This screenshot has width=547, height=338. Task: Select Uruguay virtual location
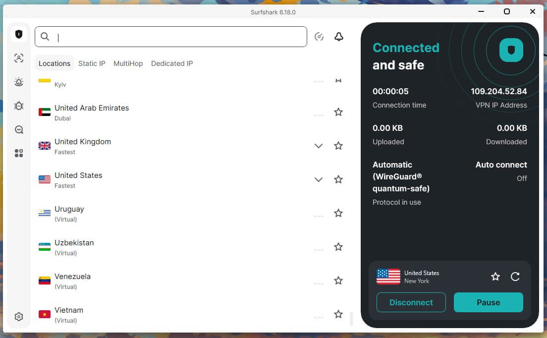point(190,214)
